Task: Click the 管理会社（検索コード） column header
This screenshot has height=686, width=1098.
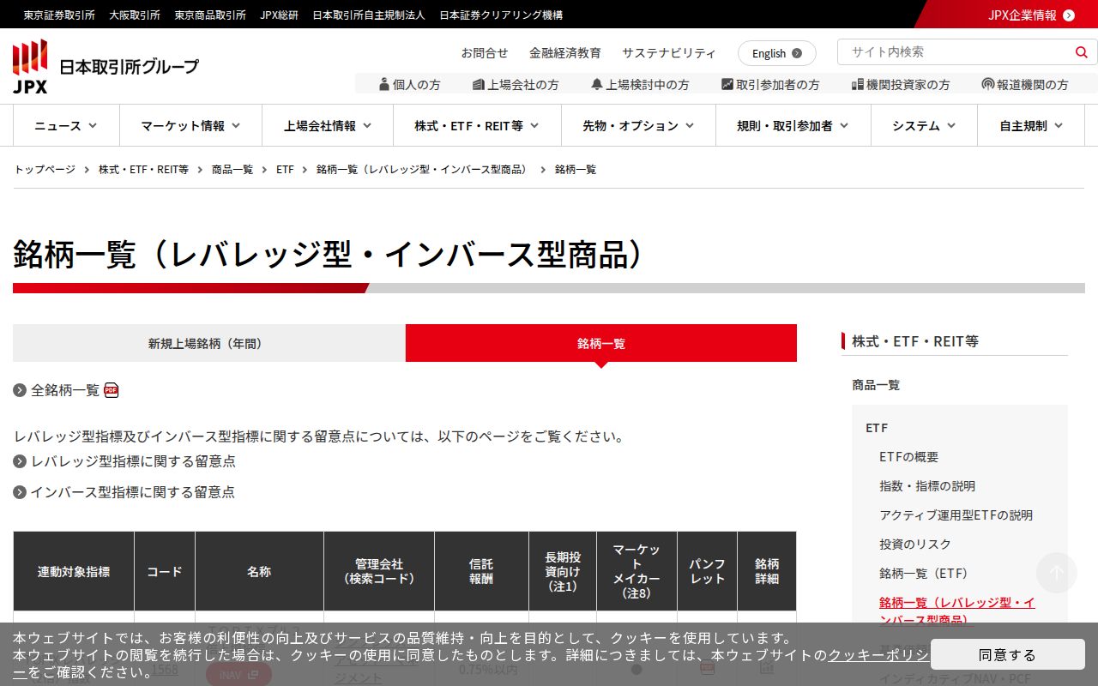Action: pyautogui.click(x=379, y=572)
